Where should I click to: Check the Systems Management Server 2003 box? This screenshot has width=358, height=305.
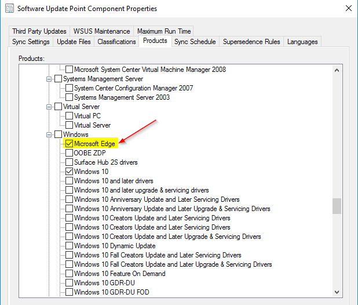click(x=69, y=97)
